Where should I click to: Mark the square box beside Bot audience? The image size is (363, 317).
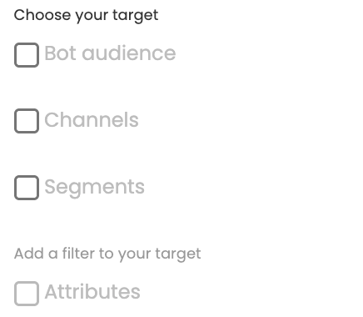pyautogui.click(x=27, y=55)
